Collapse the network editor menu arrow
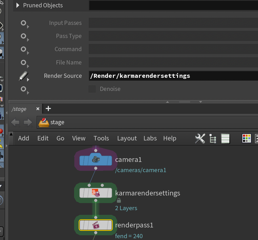258x240 pixels. pos(11,134)
